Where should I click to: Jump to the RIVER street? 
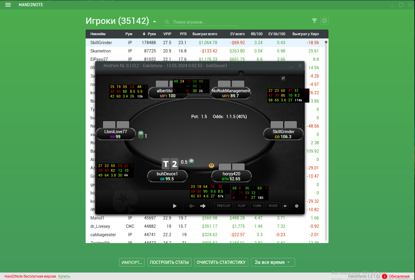(x=273, y=206)
